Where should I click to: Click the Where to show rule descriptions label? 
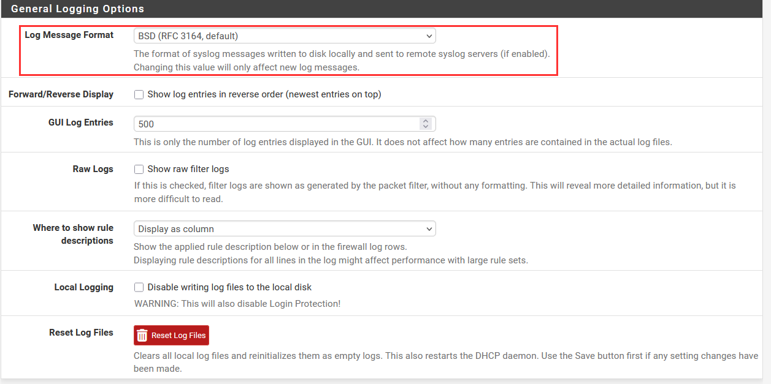[x=73, y=234]
